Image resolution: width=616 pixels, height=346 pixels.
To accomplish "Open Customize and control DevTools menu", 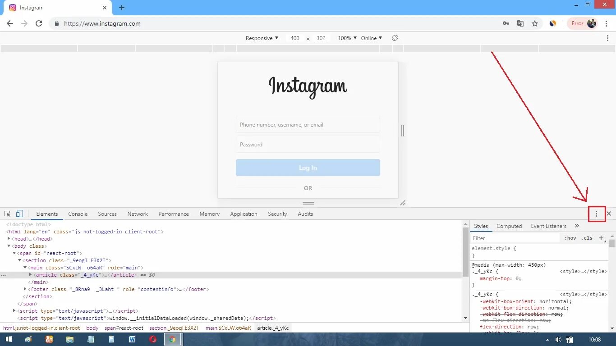I will 597,214.
